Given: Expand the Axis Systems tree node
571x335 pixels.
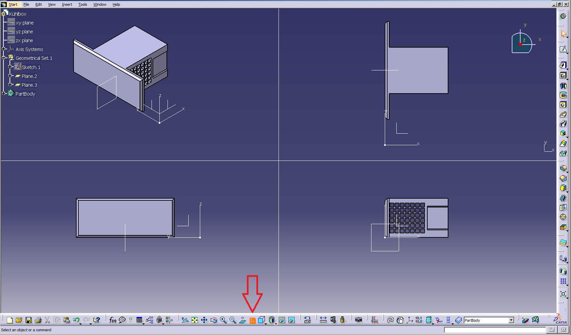Looking at the screenshot, I should tap(4, 49).
